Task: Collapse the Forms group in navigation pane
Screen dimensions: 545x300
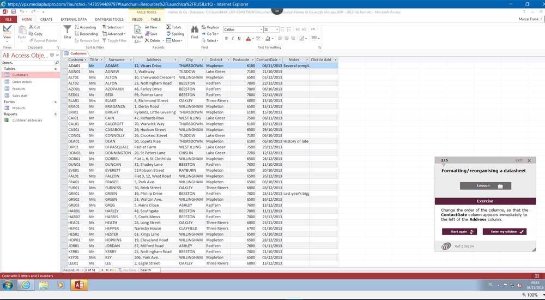Action: [x=55, y=102]
